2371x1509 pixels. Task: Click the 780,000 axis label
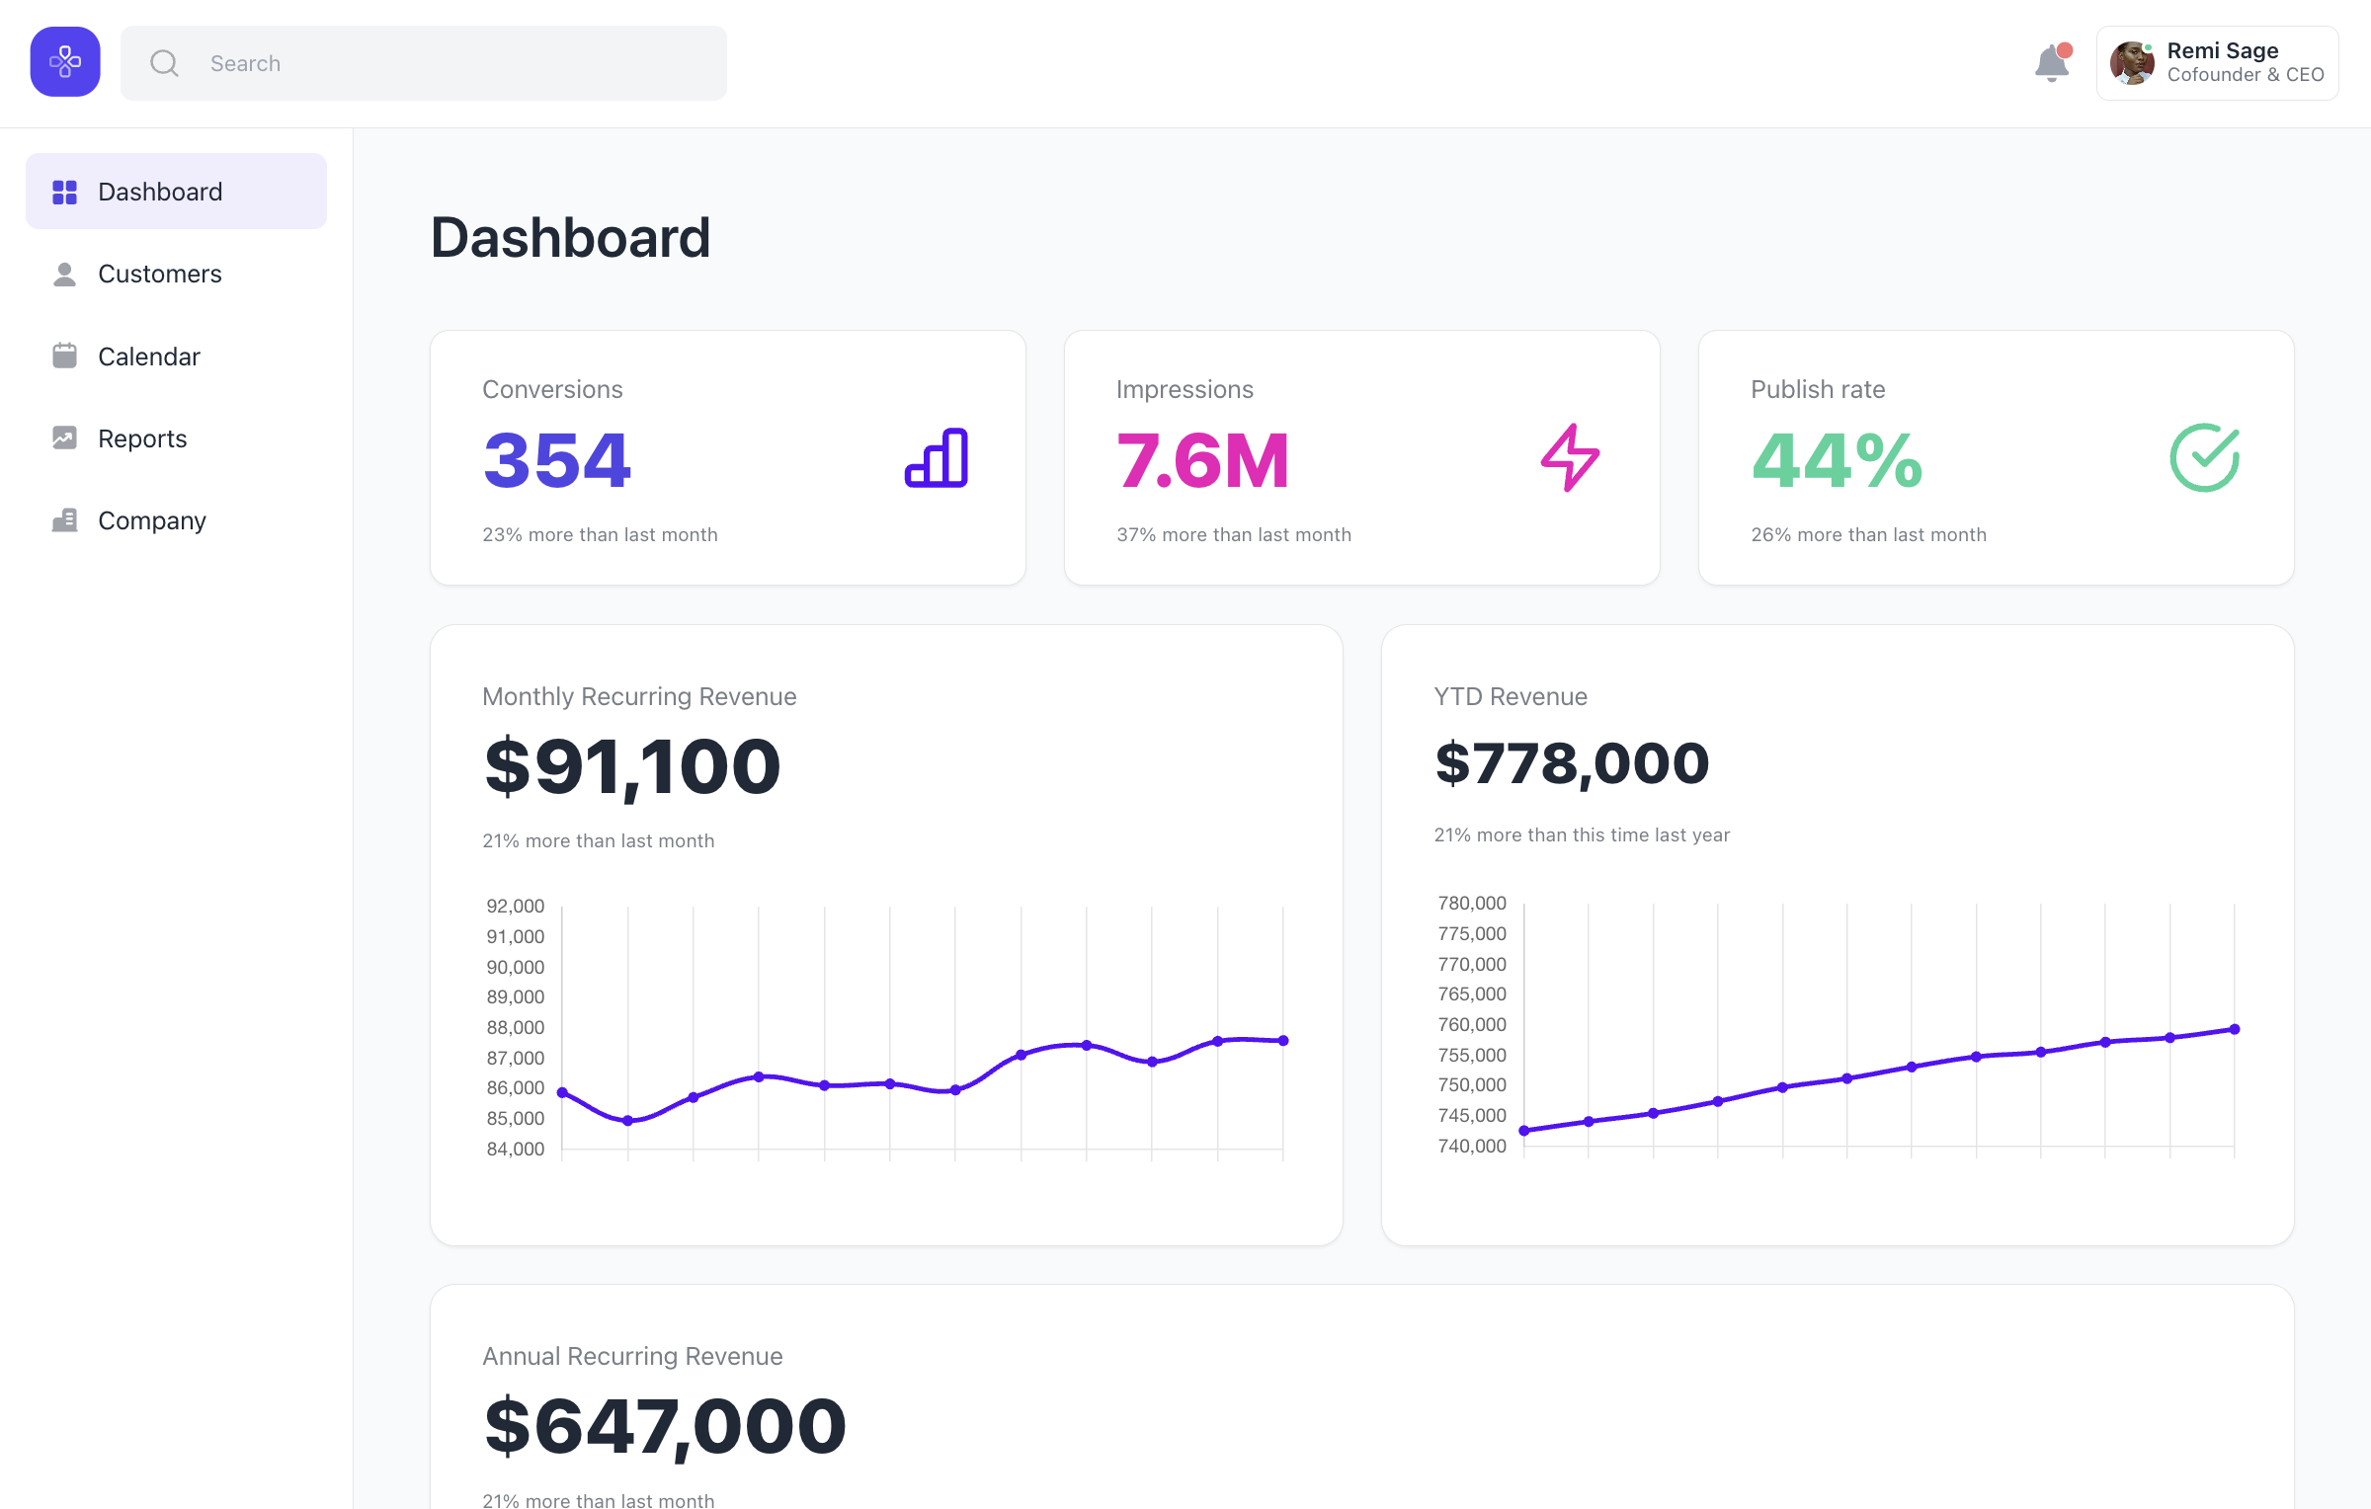1472,903
